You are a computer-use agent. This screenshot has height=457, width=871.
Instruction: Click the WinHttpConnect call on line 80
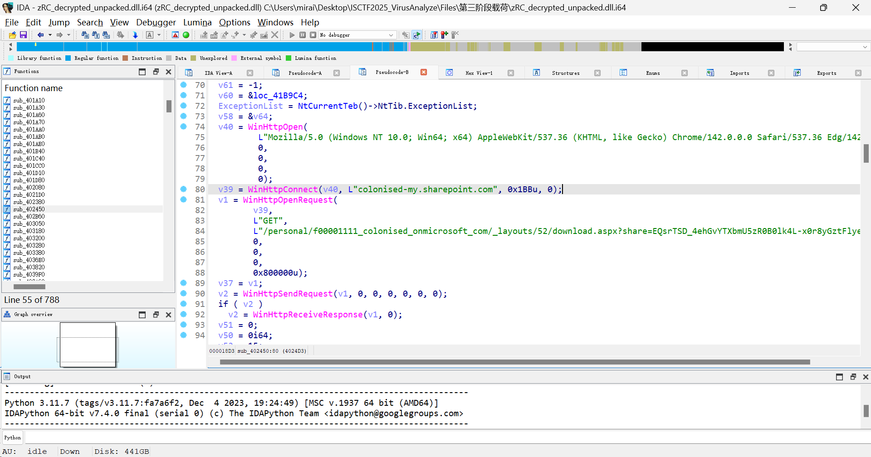coord(283,190)
